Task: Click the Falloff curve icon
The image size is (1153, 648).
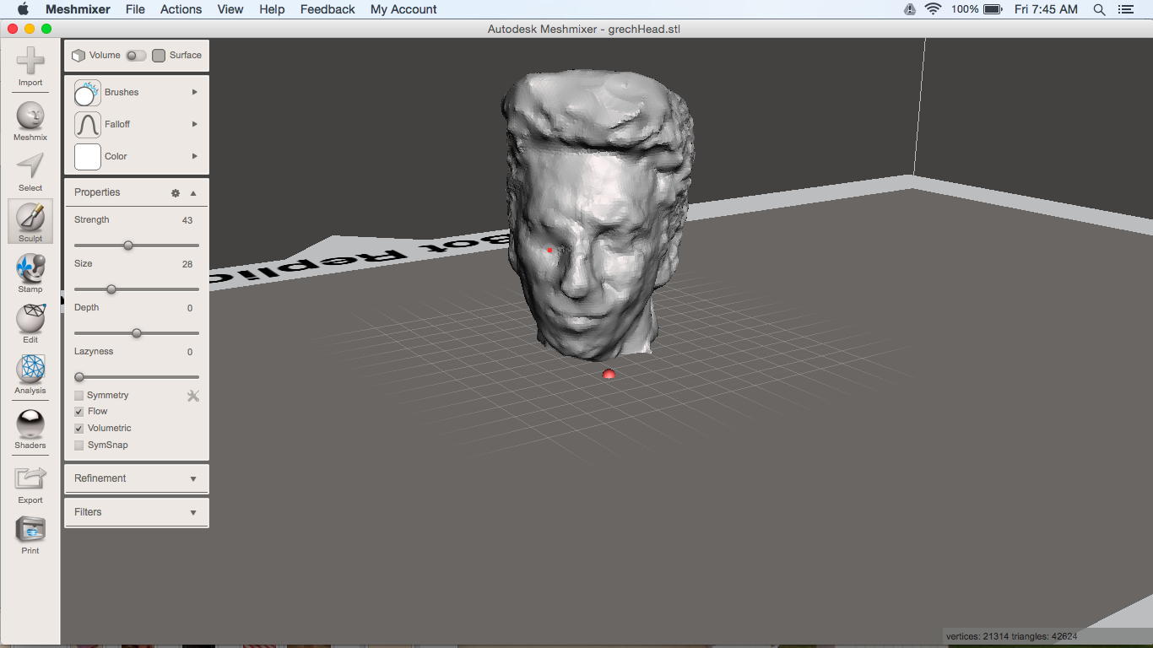Action: tap(88, 125)
